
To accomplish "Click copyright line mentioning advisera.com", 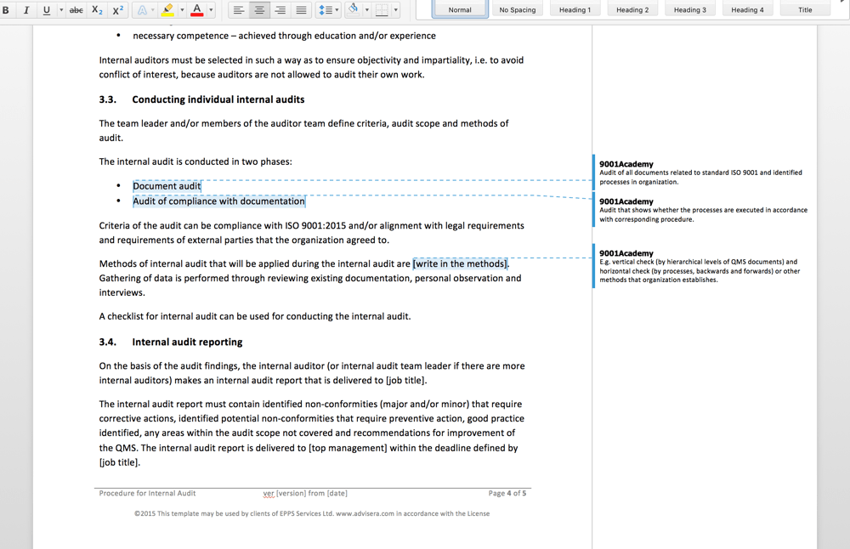I will pos(312,513).
